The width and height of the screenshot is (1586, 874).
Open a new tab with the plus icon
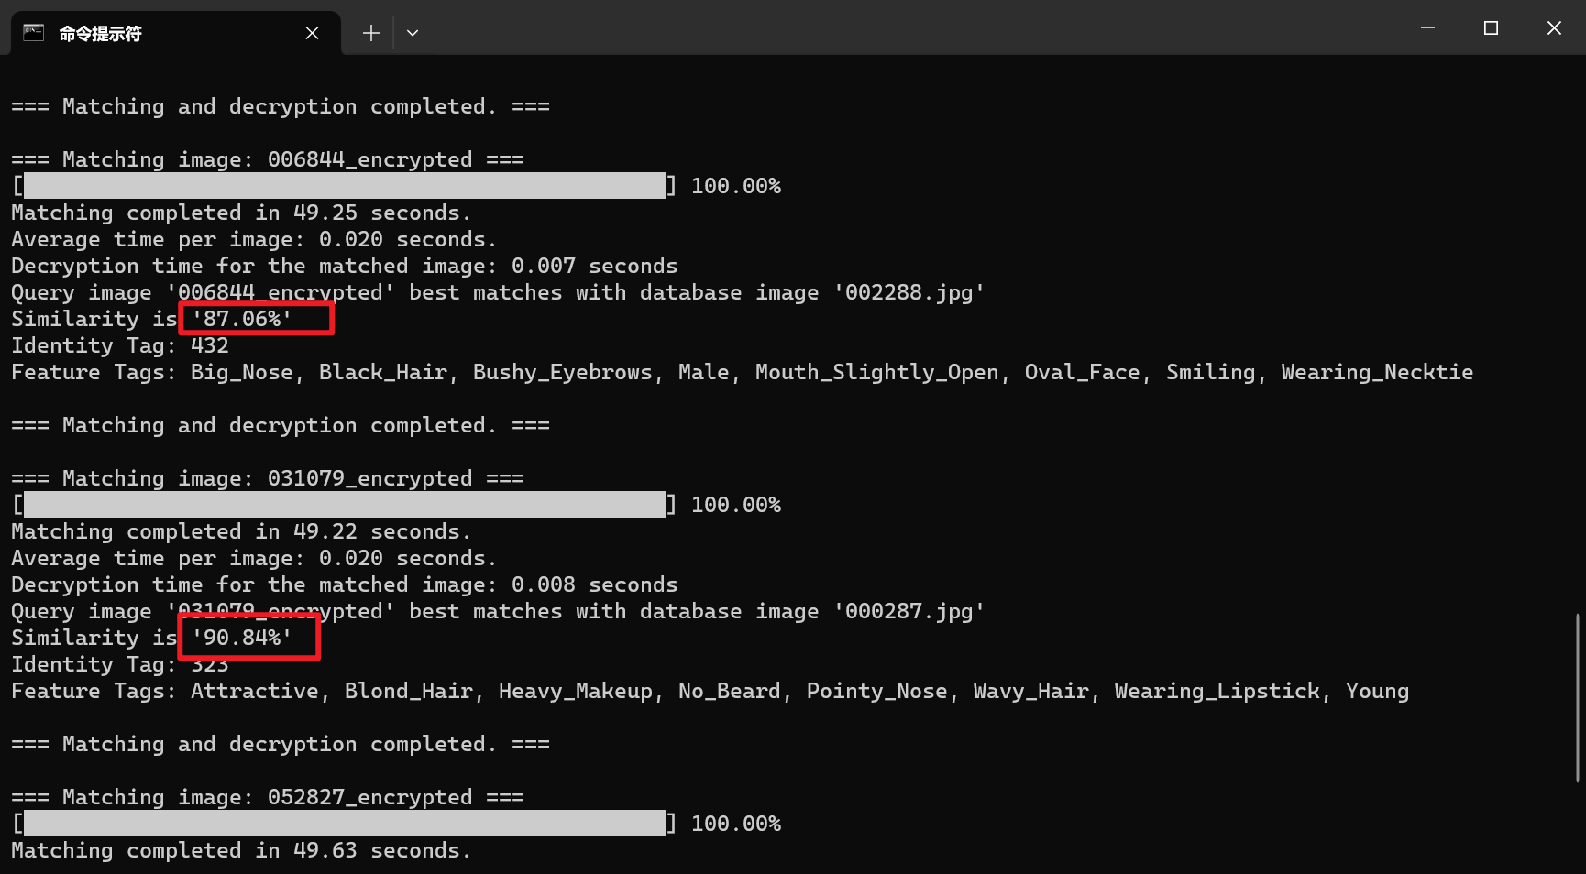point(370,32)
